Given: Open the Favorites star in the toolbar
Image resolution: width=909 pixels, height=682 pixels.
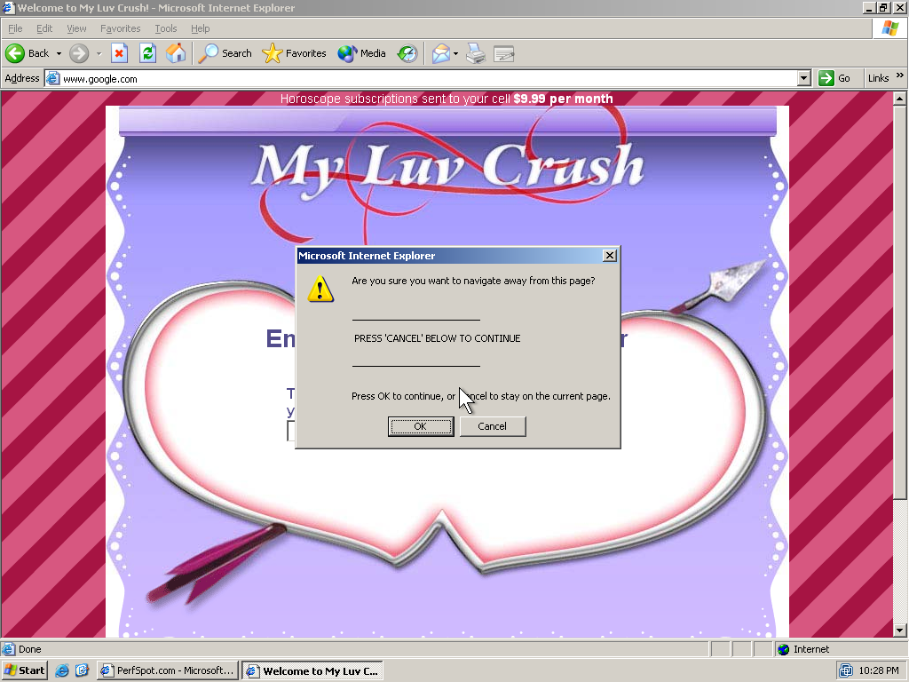Looking at the screenshot, I should coord(294,53).
